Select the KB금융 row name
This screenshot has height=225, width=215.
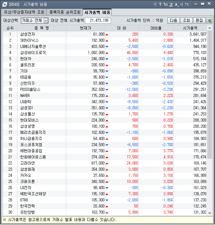[26, 77]
